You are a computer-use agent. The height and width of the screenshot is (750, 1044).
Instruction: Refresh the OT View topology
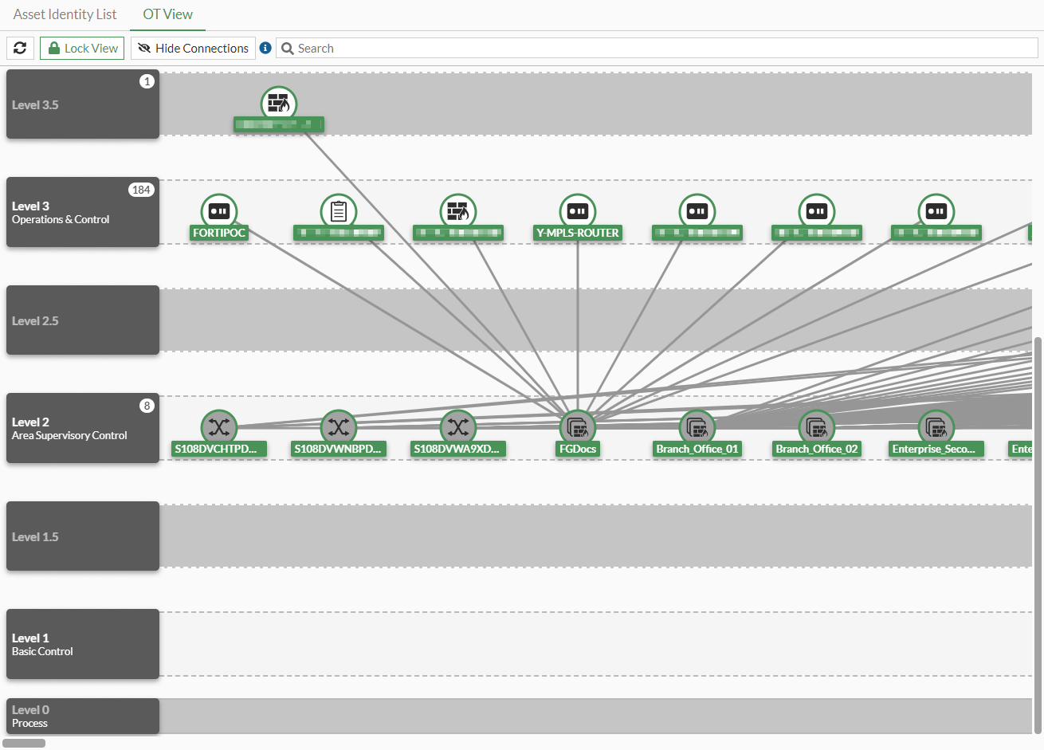[x=20, y=48]
